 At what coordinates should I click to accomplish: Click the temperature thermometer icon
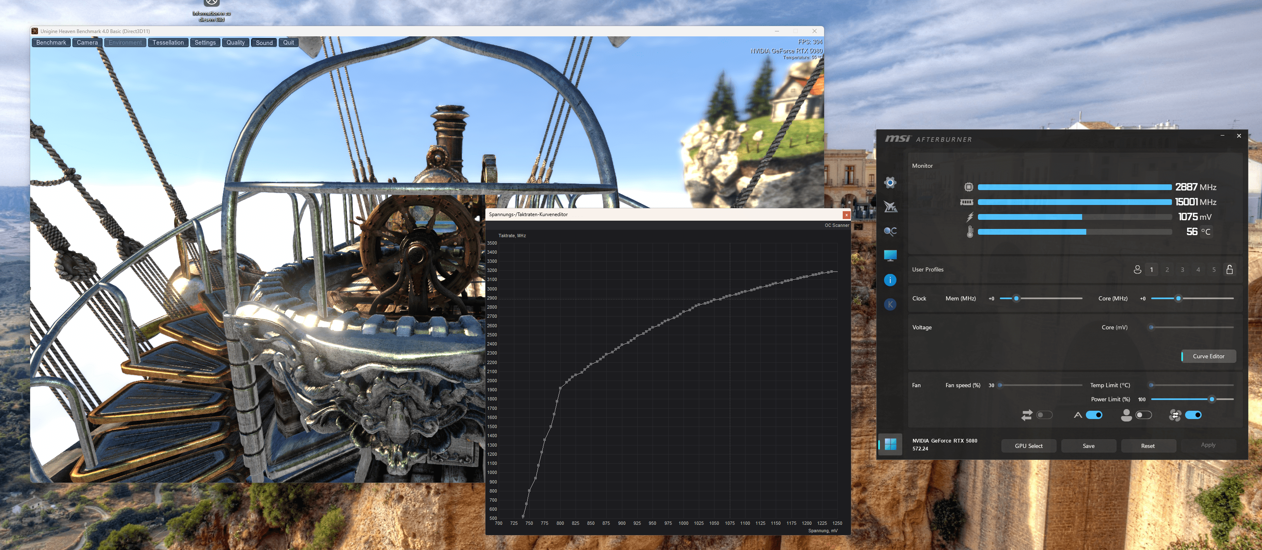pyautogui.click(x=970, y=232)
